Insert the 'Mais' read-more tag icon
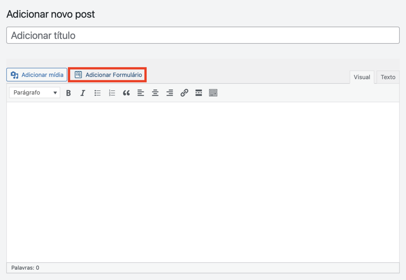This screenshot has height=280, width=406. point(198,93)
